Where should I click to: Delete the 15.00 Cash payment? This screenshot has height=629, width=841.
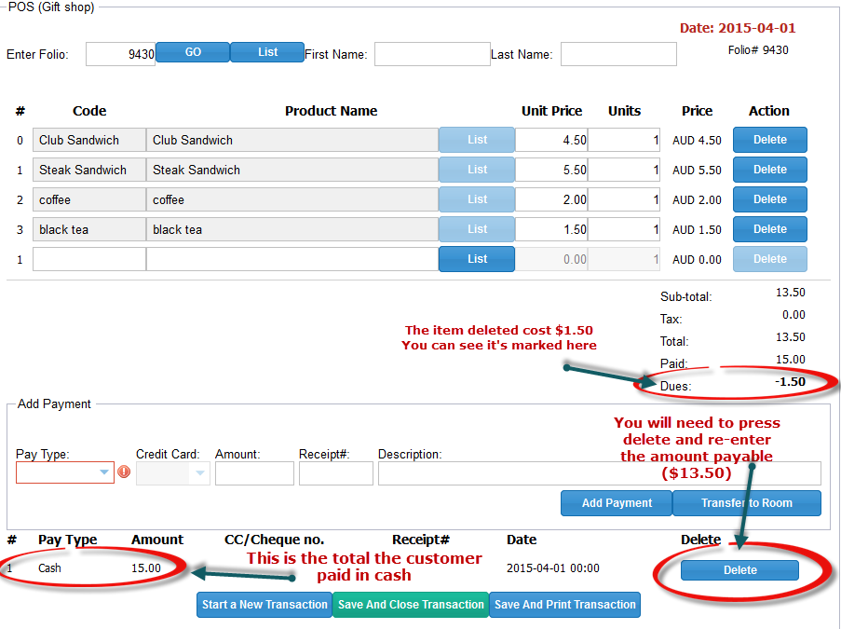pyautogui.click(x=739, y=570)
